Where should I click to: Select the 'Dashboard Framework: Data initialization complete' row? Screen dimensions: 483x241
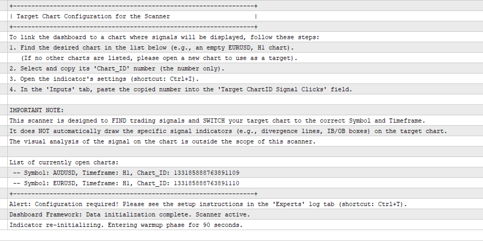(245, 214)
